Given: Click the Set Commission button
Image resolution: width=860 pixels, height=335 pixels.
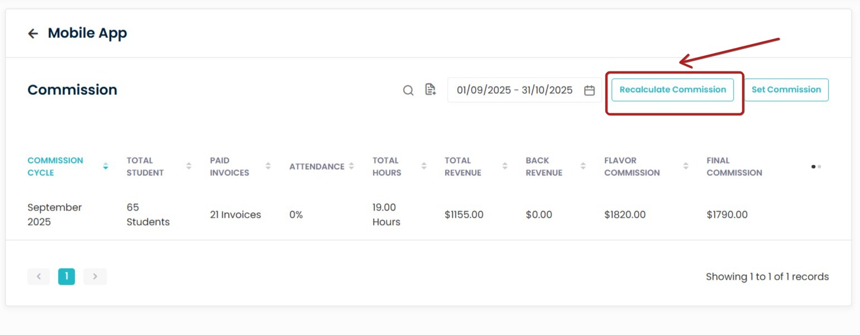Looking at the screenshot, I should click(x=786, y=90).
